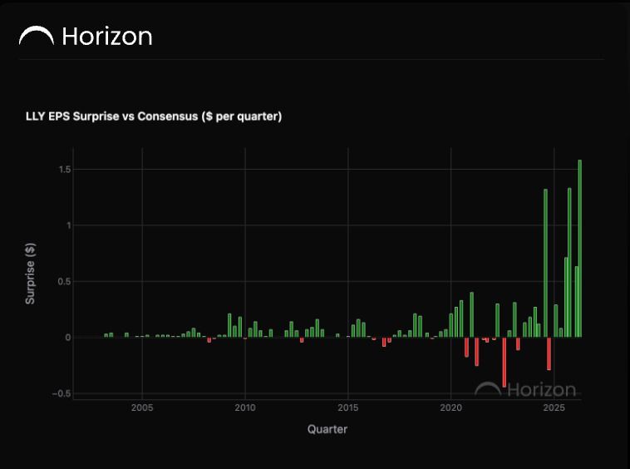Click the 'Surprise ($)' y-axis label
Screen dimensions: 630x469
click(30, 274)
